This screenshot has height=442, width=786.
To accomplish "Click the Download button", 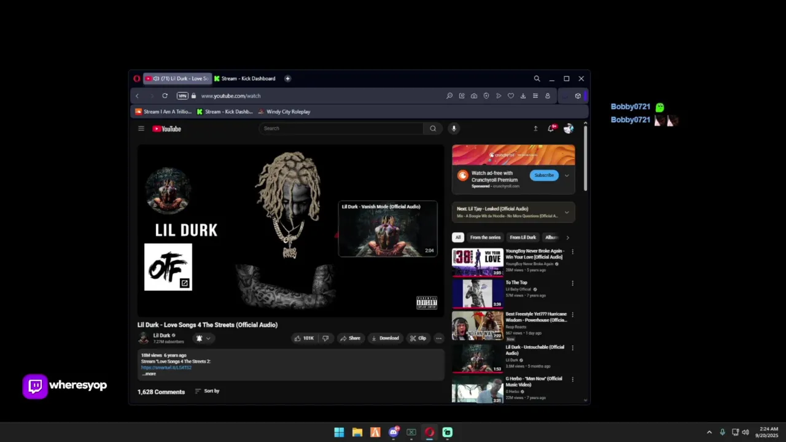I will pos(385,338).
